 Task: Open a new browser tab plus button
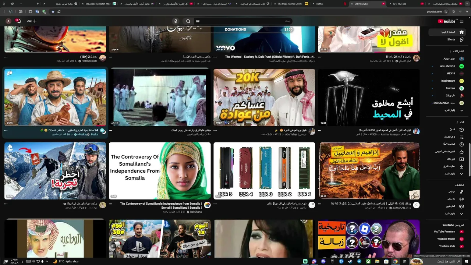point(38,4)
